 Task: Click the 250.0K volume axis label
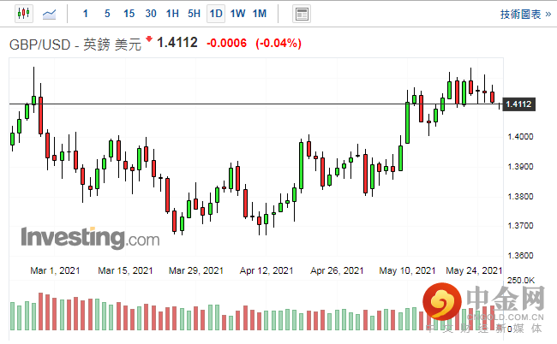[521, 281]
